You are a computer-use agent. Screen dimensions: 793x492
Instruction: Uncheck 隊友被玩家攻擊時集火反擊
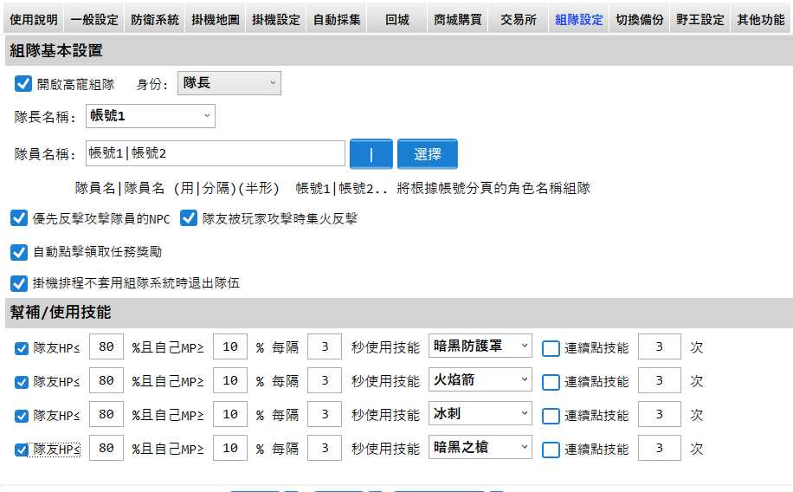pyautogui.click(x=188, y=218)
